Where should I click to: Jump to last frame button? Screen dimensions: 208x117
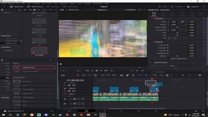(106, 71)
